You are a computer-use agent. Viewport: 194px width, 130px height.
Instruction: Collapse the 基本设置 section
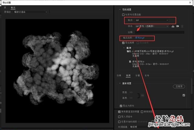[120, 83]
